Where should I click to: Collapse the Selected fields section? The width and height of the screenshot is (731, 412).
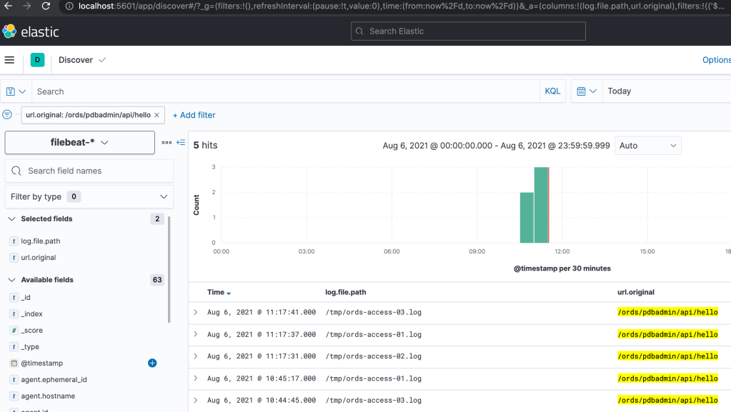[x=11, y=219]
